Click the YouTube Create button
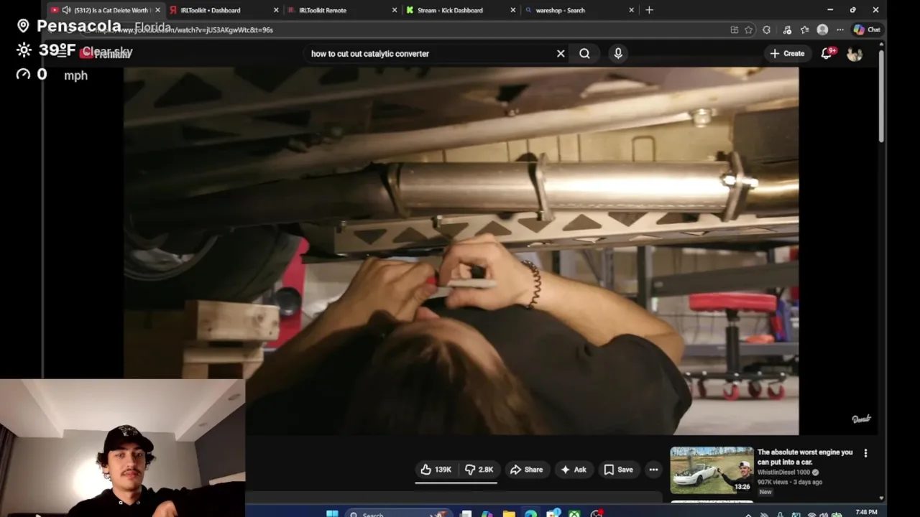 (x=787, y=54)
